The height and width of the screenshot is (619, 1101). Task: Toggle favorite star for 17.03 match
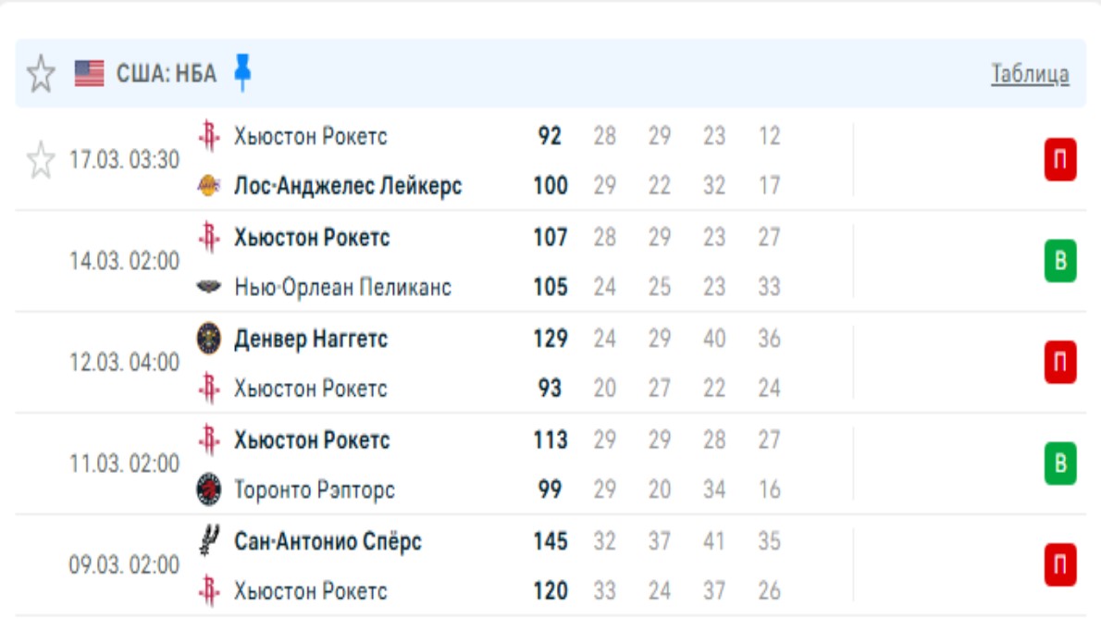coord(40,161)
